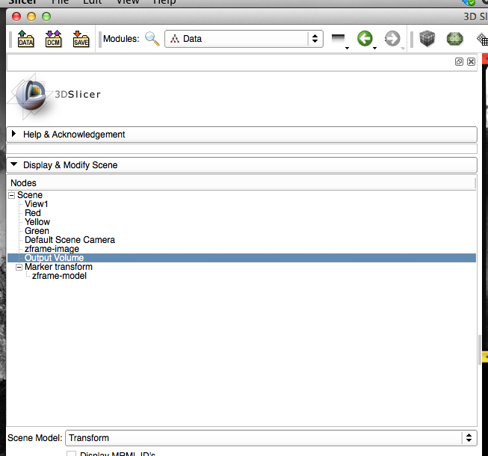Open the Modules dropdown showing Data
Viewport: 488px width, 456px height.
coord(243,39)
